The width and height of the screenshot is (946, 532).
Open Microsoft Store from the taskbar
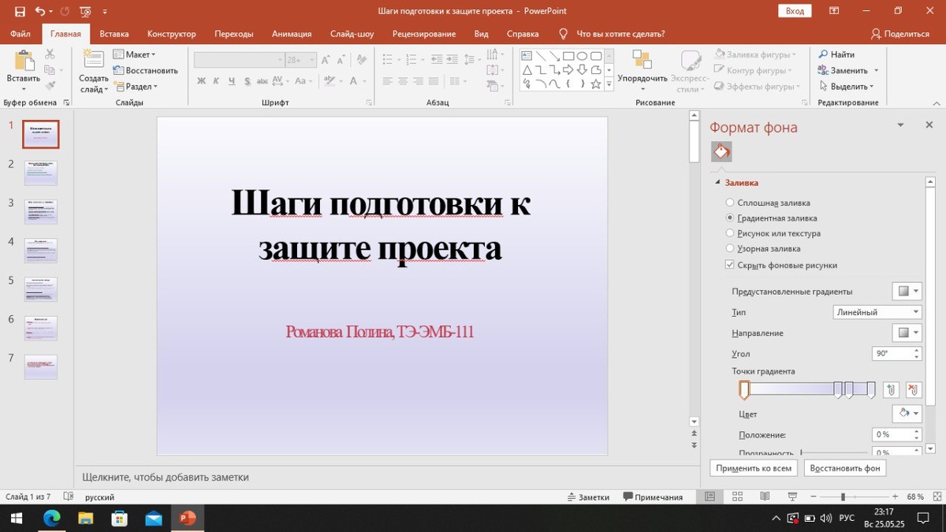pyautogui.click(x=119, y=518)
